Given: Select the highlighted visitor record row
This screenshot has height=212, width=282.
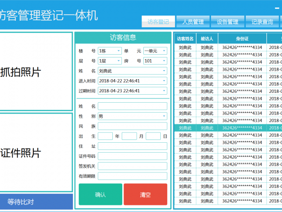Looking at the screenshot, I should (221, 128).
